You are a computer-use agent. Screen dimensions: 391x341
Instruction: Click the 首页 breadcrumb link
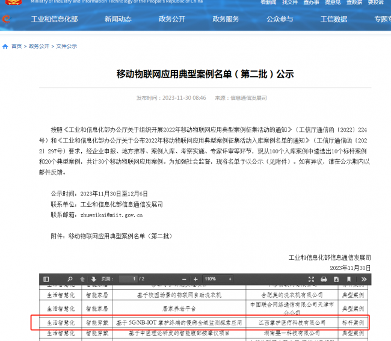click(x=17, y=46)
